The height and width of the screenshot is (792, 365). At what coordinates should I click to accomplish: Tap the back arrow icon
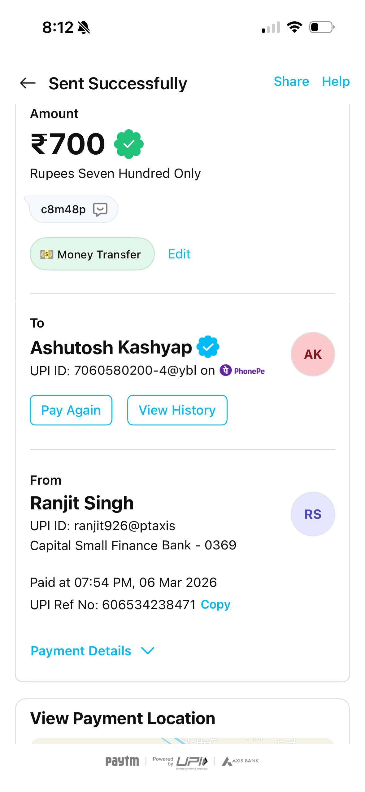click(28, 83)
